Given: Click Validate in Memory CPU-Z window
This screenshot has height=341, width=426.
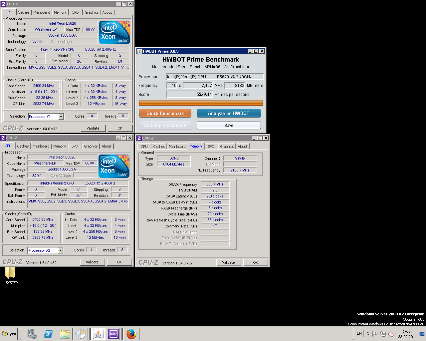Looking at the screenshot, I should pos(229,262).
